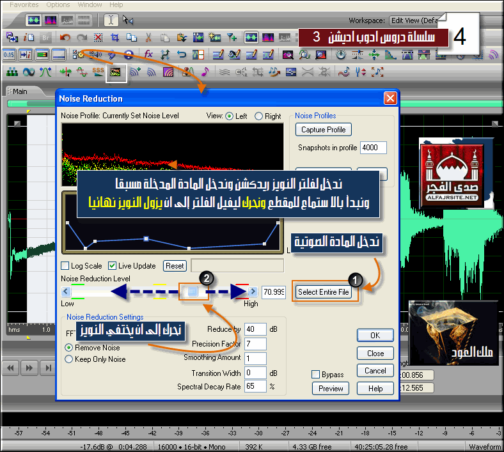Open the Help menu in menu bar
Image resolution: width=504 pixels, height=452 pixels.
pos(116,4)
